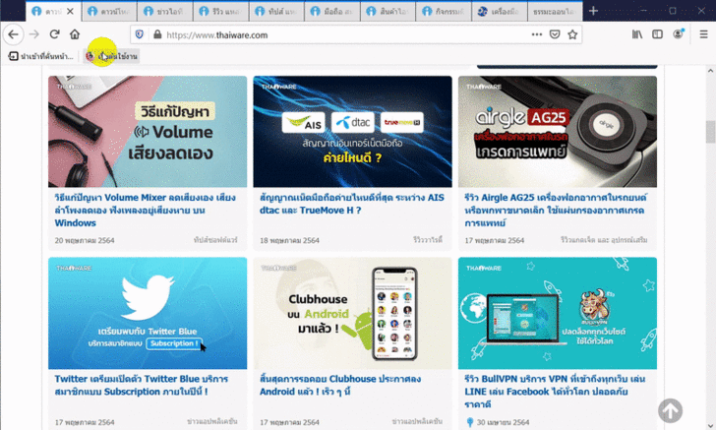The width and height of the screenshot is (716, 430).
Task: Click the รีวิวทั่วไป category label
Action: click(428, 240)
